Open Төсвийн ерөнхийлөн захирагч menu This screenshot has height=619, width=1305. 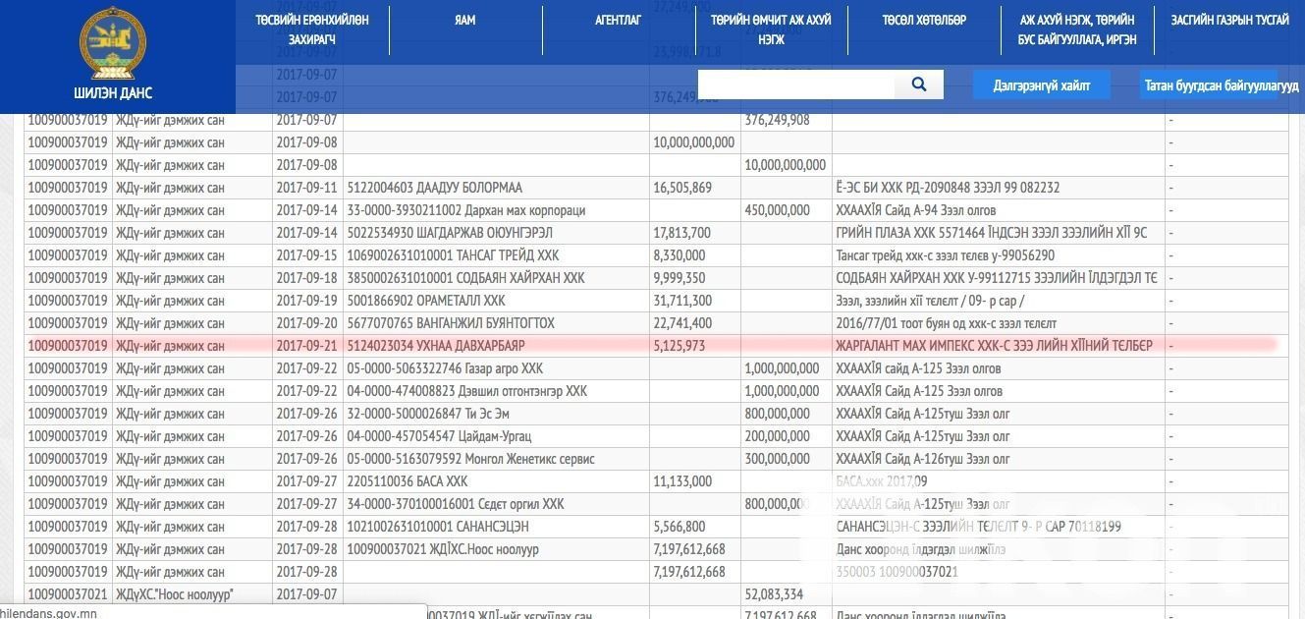(x=312, y=29)
